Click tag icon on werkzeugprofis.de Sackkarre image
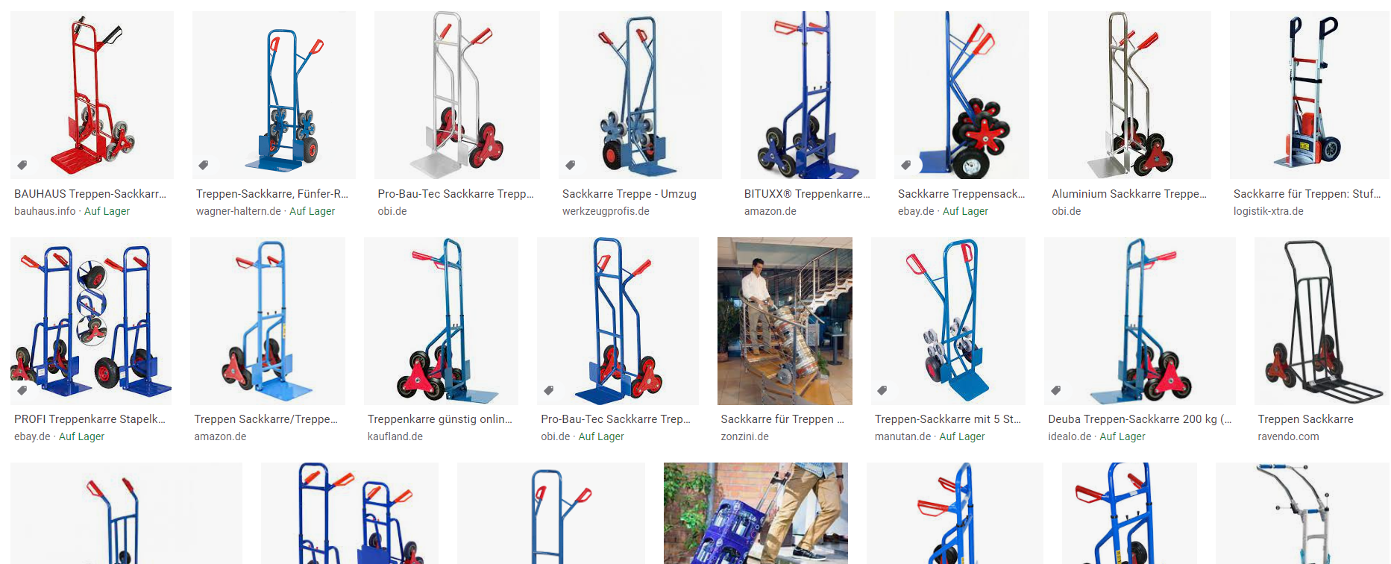Viewport: 1391px width, 564px height. [x=571, y=165]
